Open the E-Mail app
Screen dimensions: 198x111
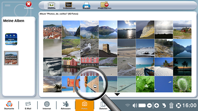pyautogui.click(x=28, y=105)
